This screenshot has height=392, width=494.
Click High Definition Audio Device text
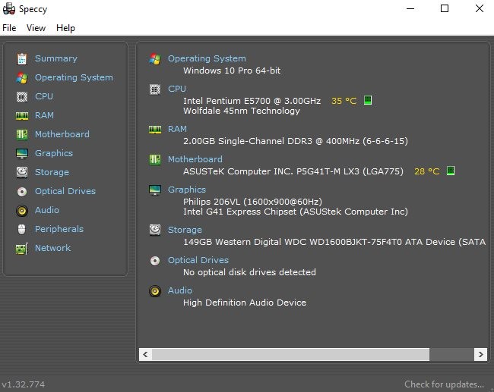pyautogui.click(x=245, y=303)
